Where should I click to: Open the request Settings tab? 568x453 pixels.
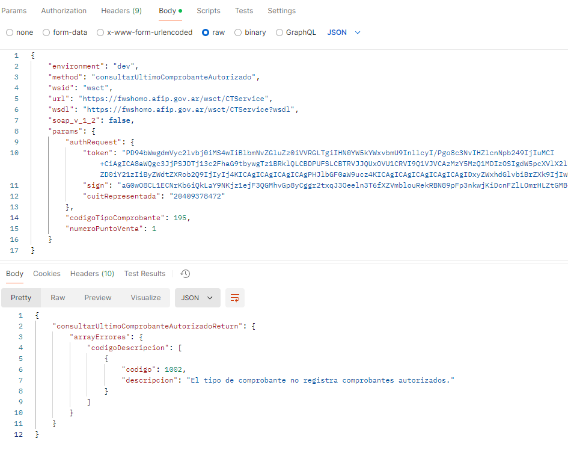tap(281, 11)
